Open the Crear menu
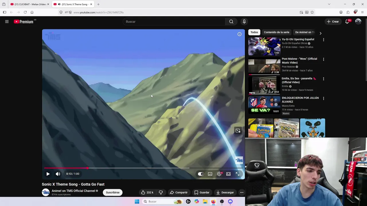367x206 pixels. (x=333, y=21)
